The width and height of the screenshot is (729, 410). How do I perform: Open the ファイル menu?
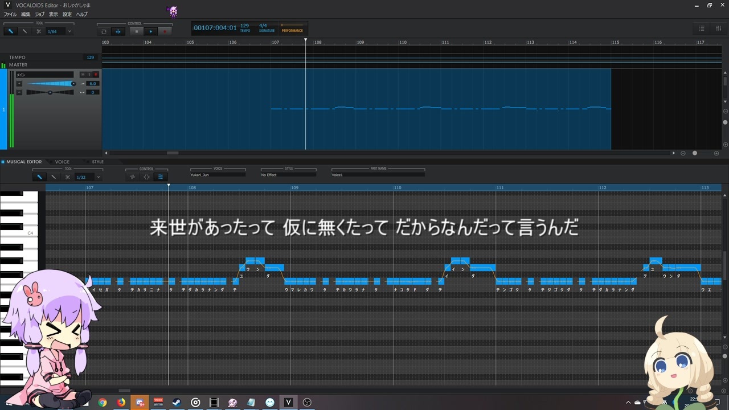10,14
